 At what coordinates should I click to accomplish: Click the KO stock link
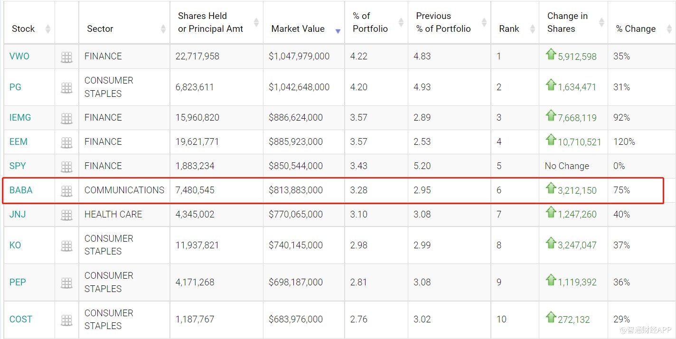[15, 245]
